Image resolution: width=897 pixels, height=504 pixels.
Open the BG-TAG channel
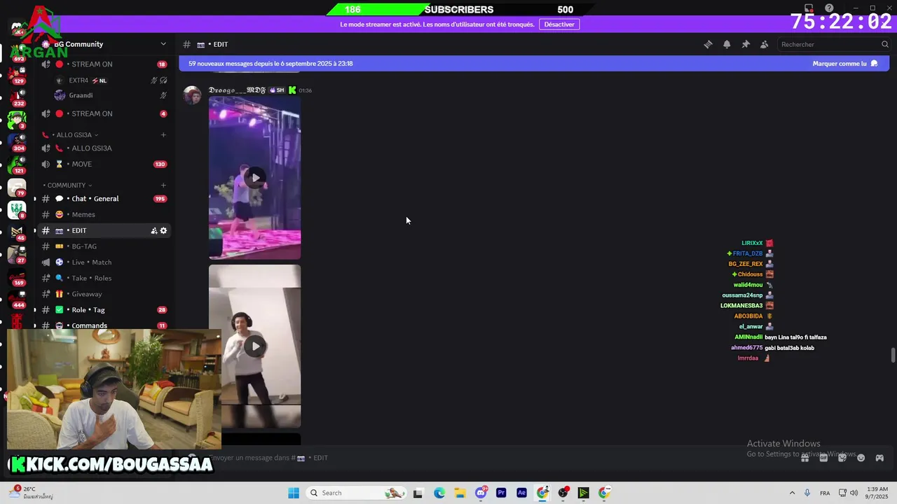[x=105, y=246]
